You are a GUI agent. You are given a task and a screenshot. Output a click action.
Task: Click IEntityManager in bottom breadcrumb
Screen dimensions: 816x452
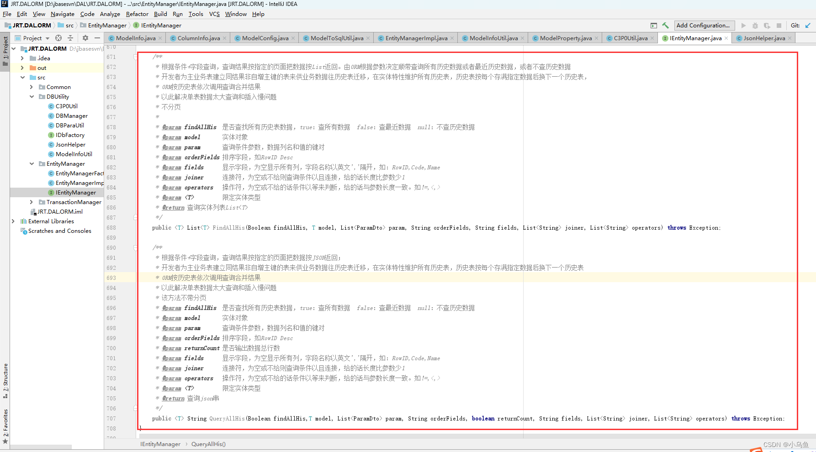(160, 444)
